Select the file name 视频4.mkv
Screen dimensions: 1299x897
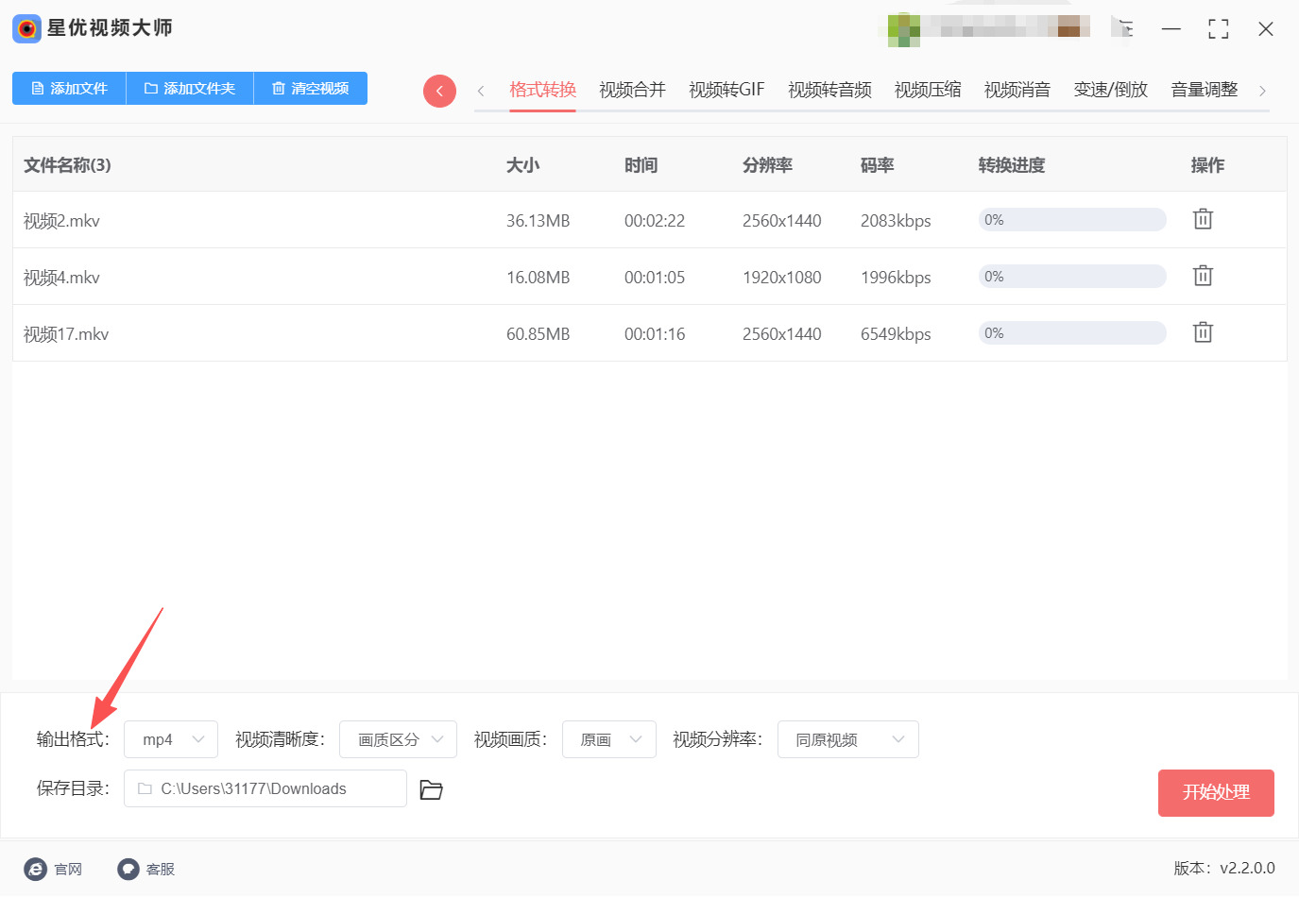pyautogui.click(x=61, y=278)
